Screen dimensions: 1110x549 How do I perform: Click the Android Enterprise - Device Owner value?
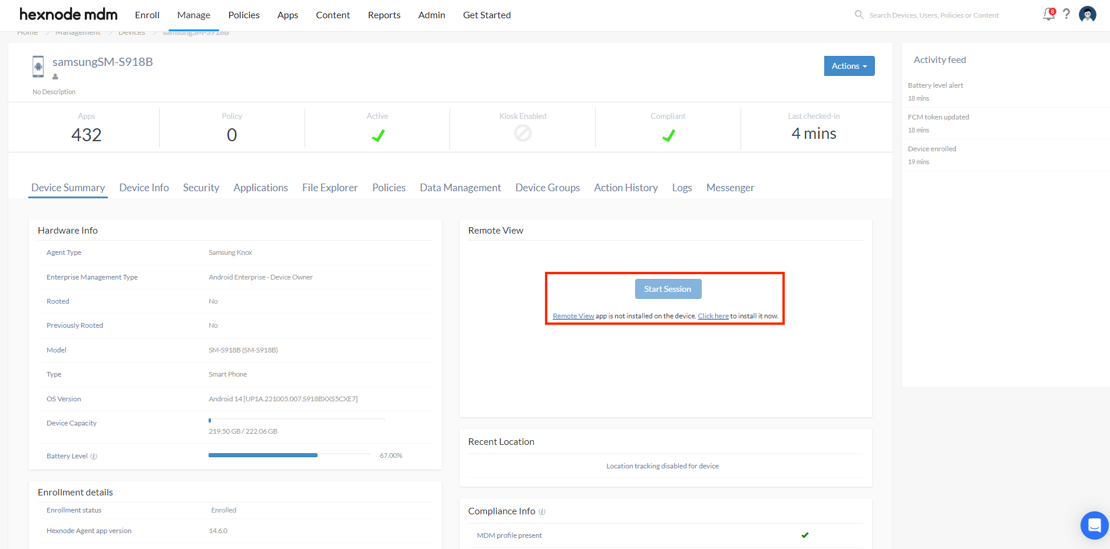click(x=260, y=277)
